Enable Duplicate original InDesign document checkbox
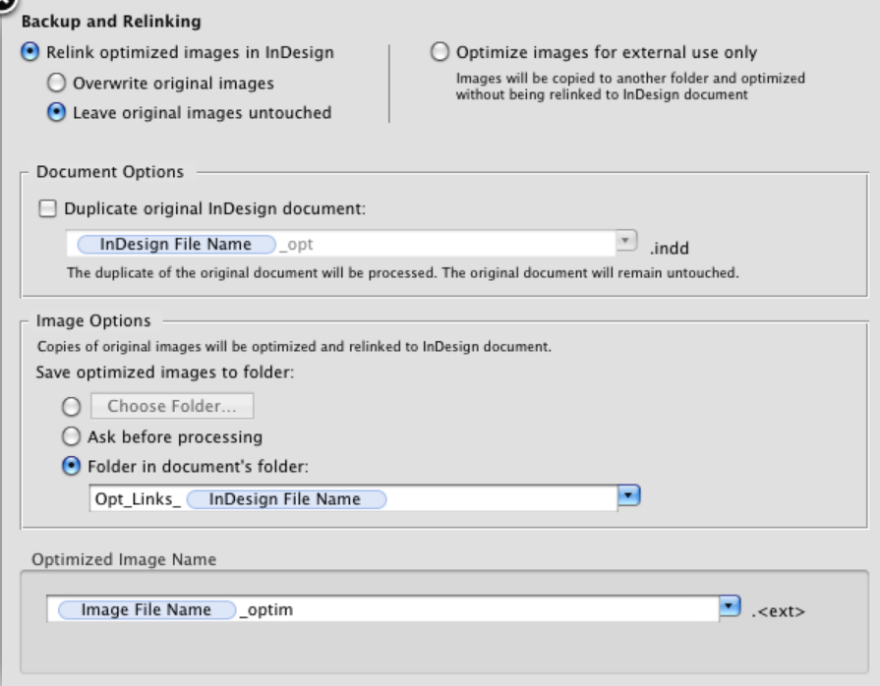The image size is (880, 686). point(48,208)
